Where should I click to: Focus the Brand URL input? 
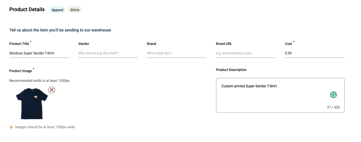pyautogui.click(x=246, y=53)
